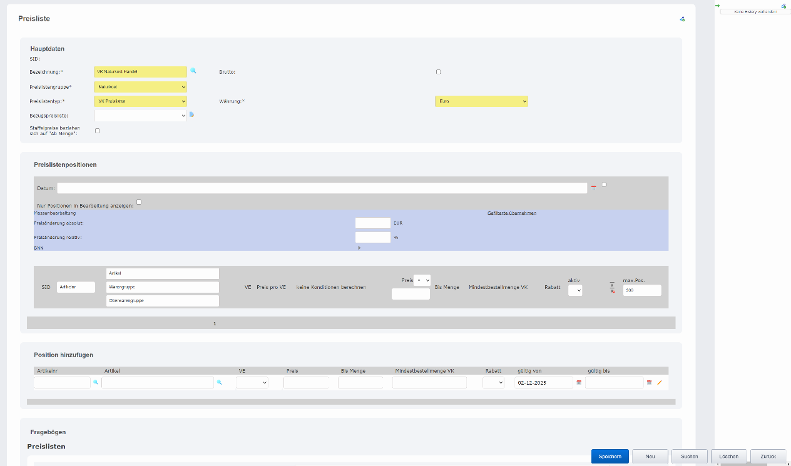This screenshot has height=466, width=791.
Task: Expand the Währung dropdown showing Euro
Action: tap(481, 101)
